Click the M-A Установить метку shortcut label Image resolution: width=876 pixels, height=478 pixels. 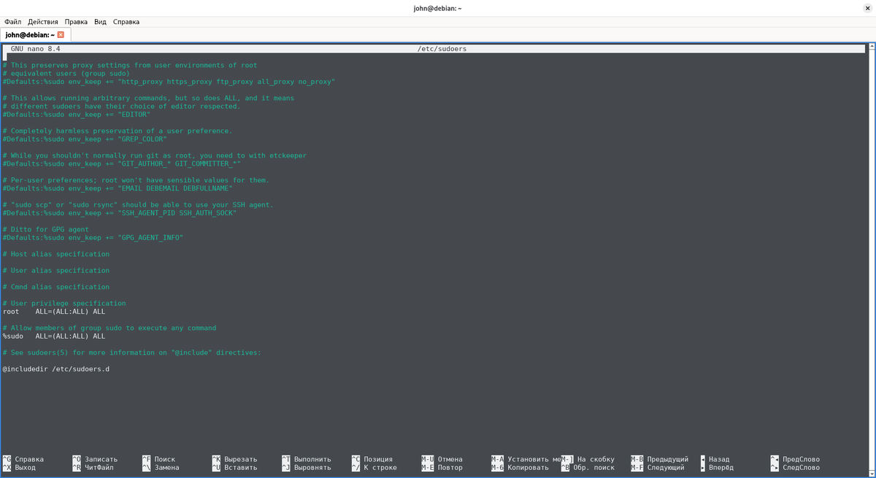(526, 459)
